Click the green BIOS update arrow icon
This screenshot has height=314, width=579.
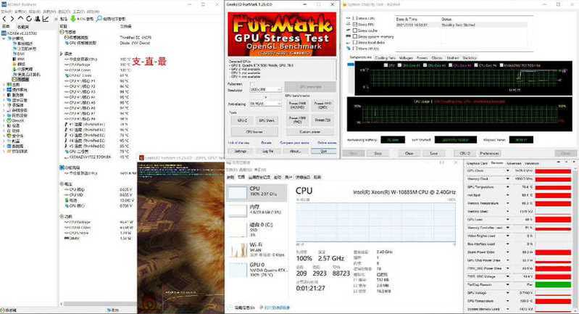point(73,18)
